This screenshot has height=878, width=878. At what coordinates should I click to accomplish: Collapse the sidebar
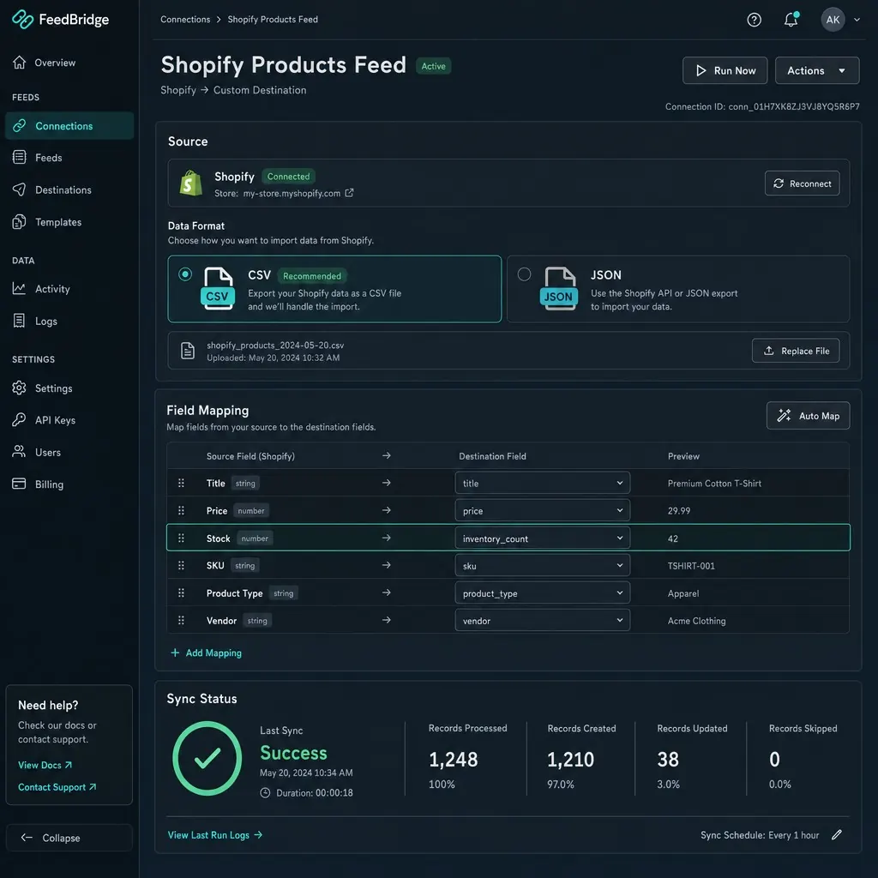coord(69,838)
